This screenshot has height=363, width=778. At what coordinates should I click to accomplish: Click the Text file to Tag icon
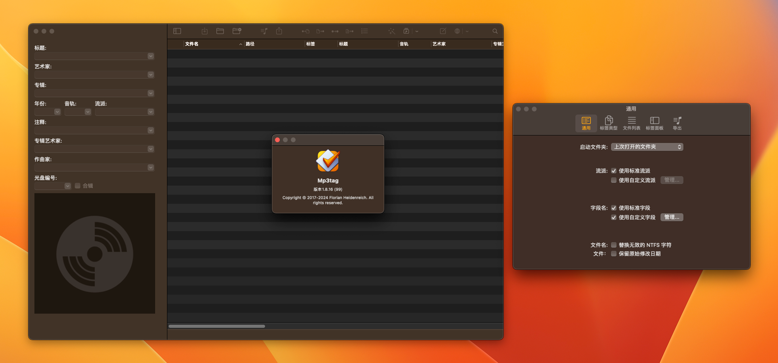pyautogui.click(x=349, y=31)
